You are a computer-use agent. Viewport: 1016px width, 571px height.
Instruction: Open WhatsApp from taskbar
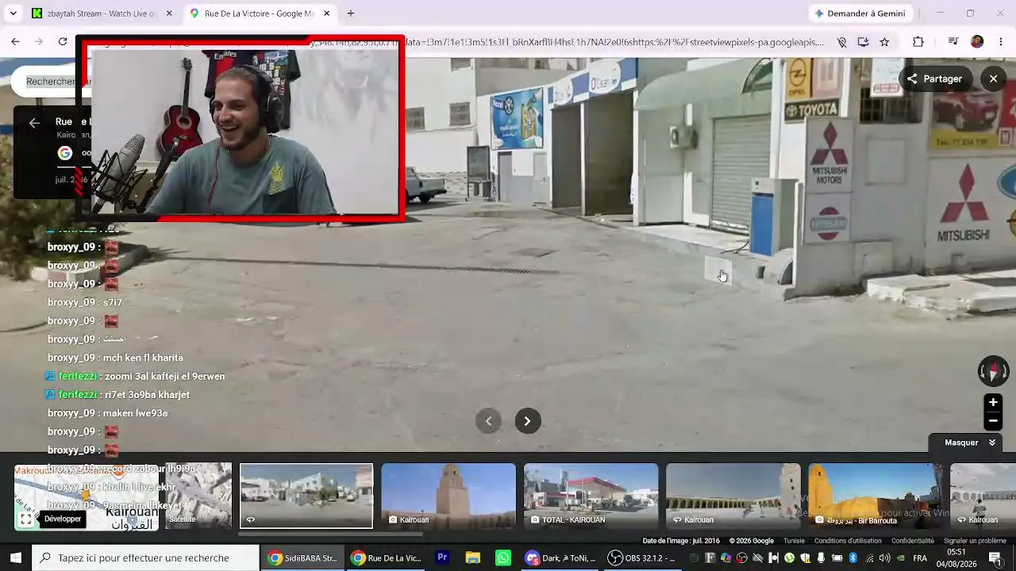coord(502,558)
